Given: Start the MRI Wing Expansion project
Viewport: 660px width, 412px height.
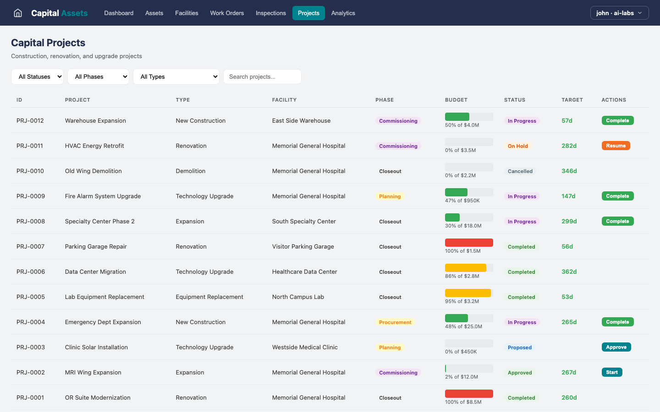Looking at the screenshot, I should click(612, 372).
